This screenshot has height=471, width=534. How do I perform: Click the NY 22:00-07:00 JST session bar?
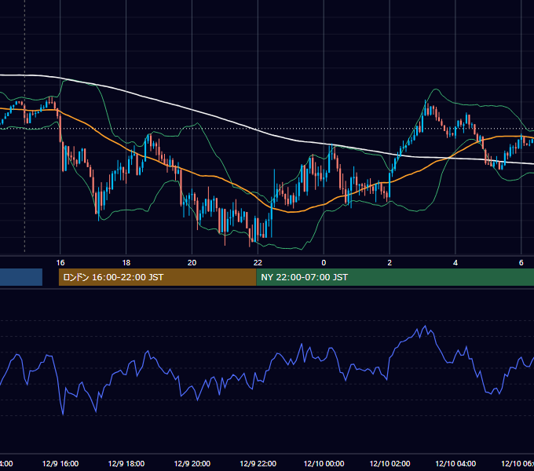point(395,277)
